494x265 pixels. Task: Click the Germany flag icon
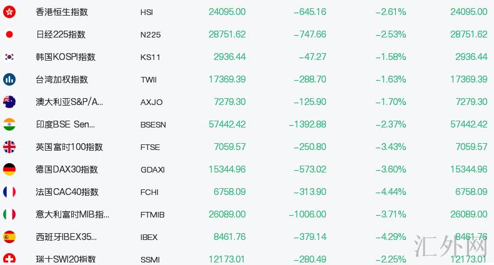pos(9,169)
